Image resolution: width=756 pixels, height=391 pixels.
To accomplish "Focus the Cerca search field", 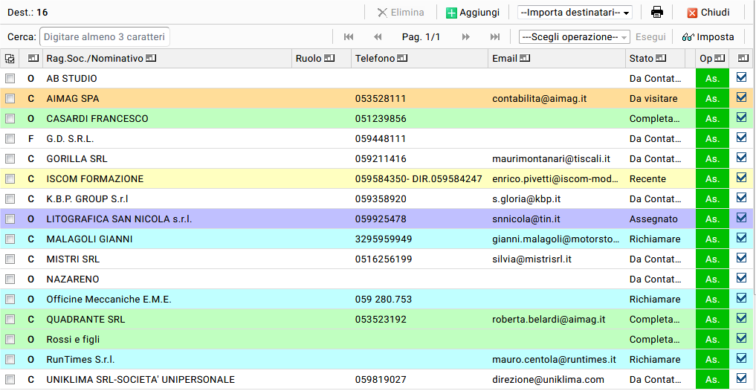I will tap(105, 37).
